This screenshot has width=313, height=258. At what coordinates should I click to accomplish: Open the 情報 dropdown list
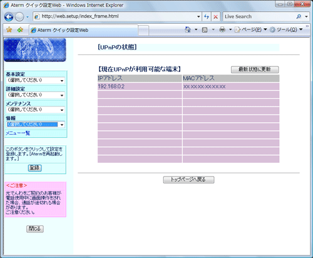(x=35, y=125)
